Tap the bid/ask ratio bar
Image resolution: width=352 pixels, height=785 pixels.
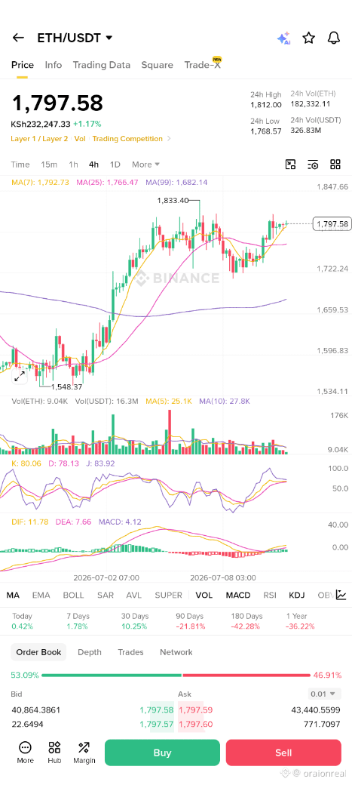point(176,675)
